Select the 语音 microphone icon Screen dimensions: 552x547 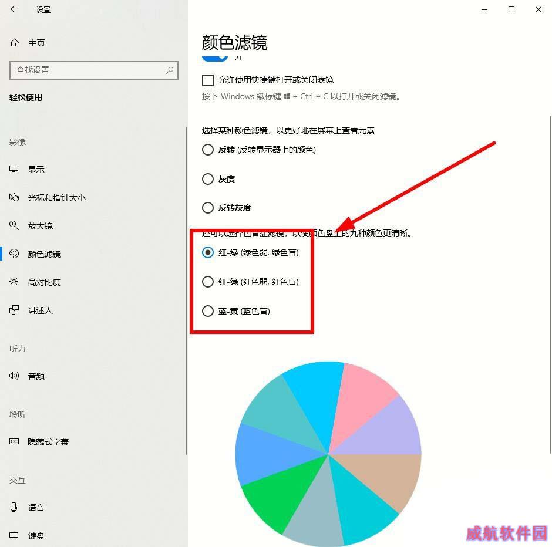14,507
